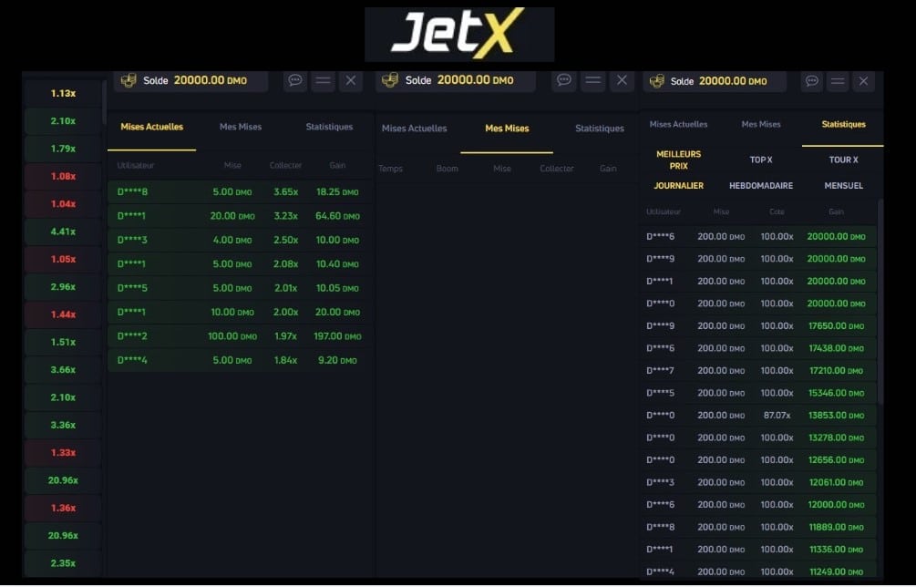916x587 pixels.
Task: Select D****2 row with 197.00 gain
Action: point(239,336)
